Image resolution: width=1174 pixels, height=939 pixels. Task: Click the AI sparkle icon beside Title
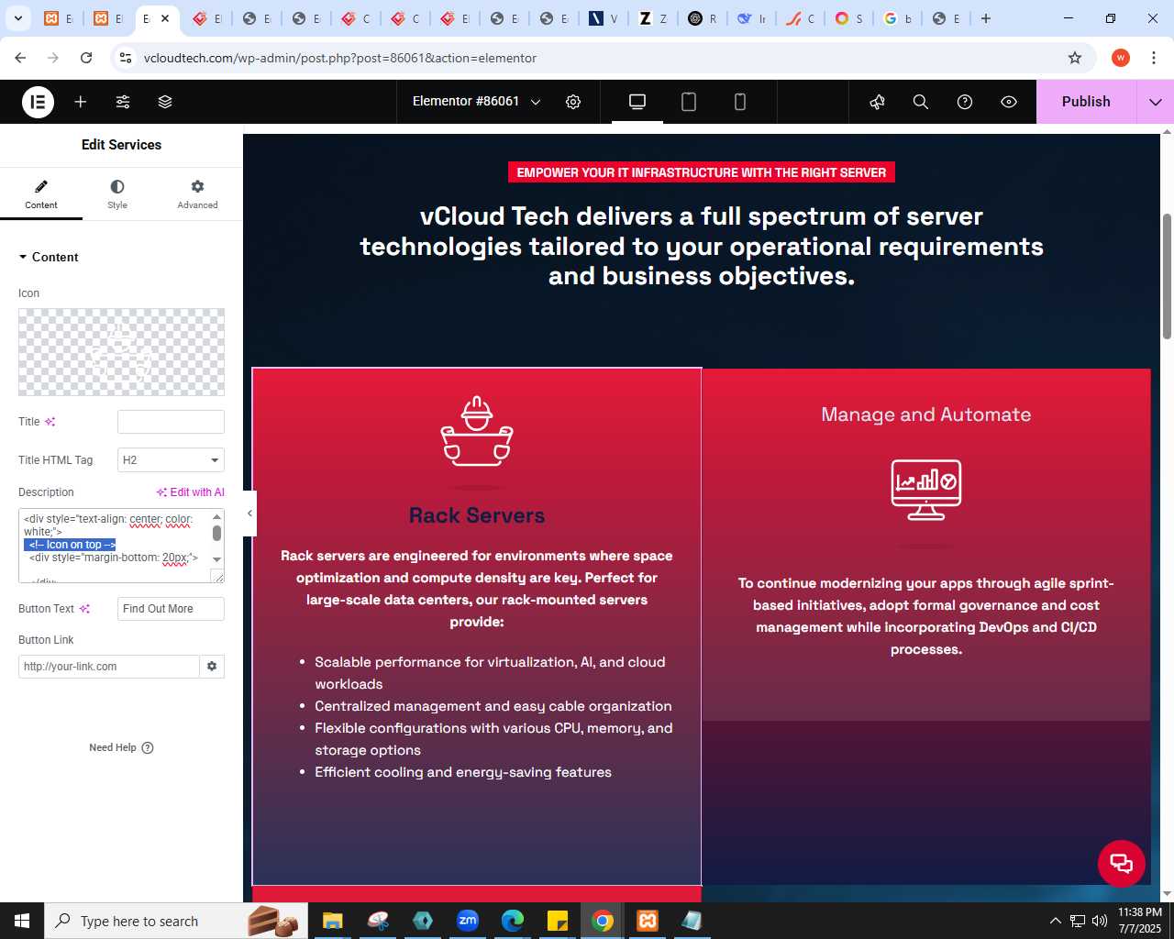pyautogui.click(x=50, y=422)
